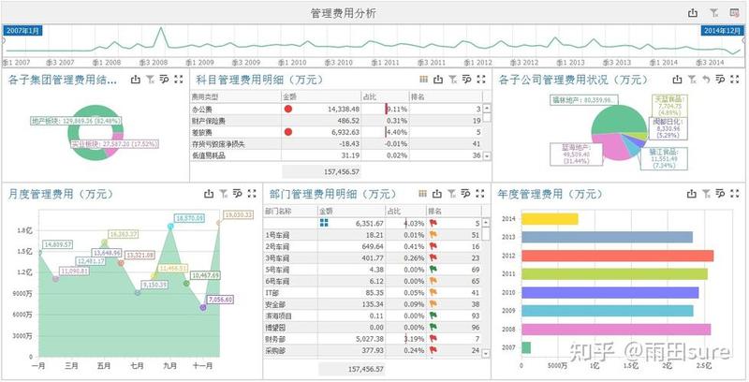Select the 采购部 department row
Viewport: 749px width, 382px height.
(373, 350)
